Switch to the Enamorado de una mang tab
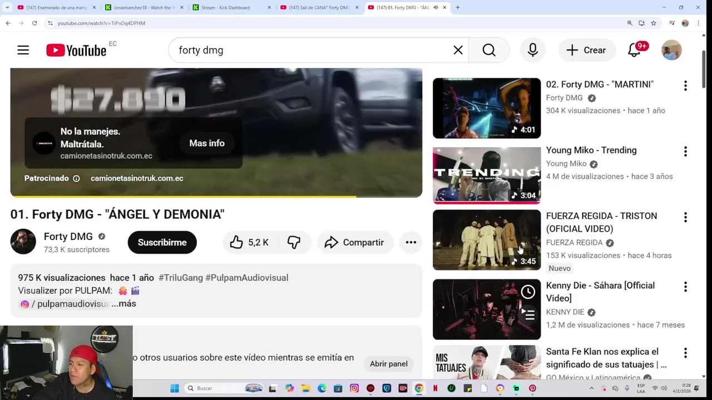 coord(57,7)
